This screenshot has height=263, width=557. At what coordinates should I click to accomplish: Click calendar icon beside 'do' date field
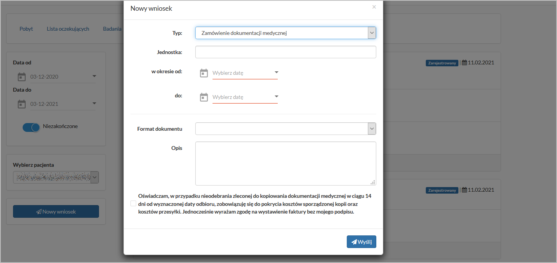tap(204, 97)
